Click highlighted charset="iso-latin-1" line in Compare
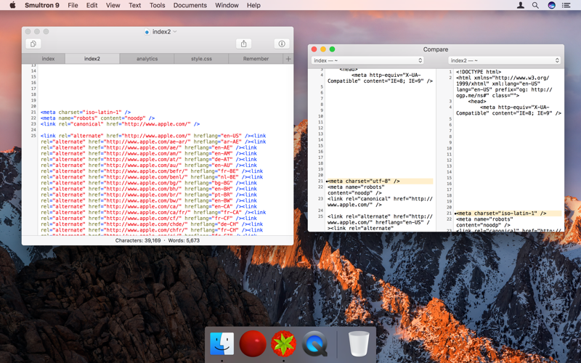581x363 pixels. pos(508,213)
